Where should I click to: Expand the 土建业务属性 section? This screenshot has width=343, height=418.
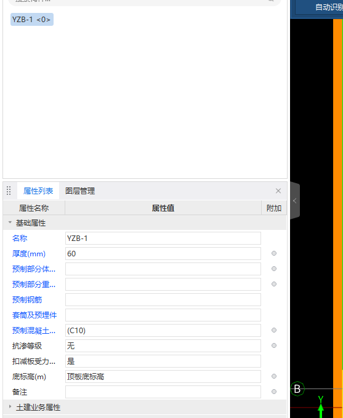click(10, 407)
